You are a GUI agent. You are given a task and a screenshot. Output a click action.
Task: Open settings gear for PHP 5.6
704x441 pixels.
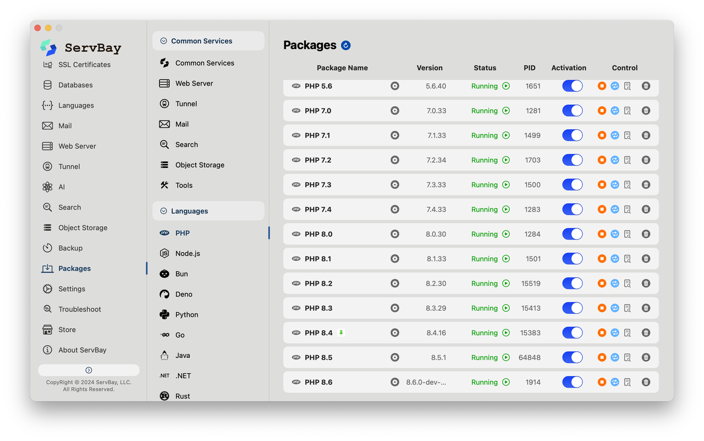(x=395, y=86)
